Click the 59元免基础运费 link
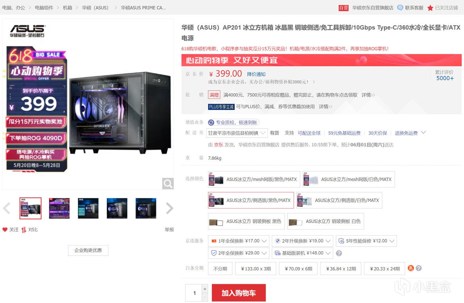464x303 pixels. point(344,133)
